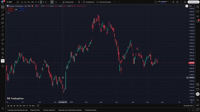
Task: Click the candlestick chart type icon
Action: pyautogui.click(x=52, y=2)
